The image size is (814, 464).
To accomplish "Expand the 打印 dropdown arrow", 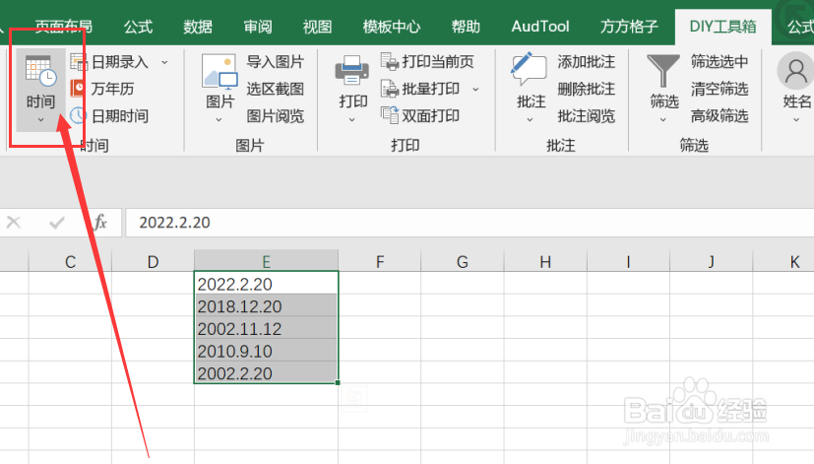I will pos(352,120).
